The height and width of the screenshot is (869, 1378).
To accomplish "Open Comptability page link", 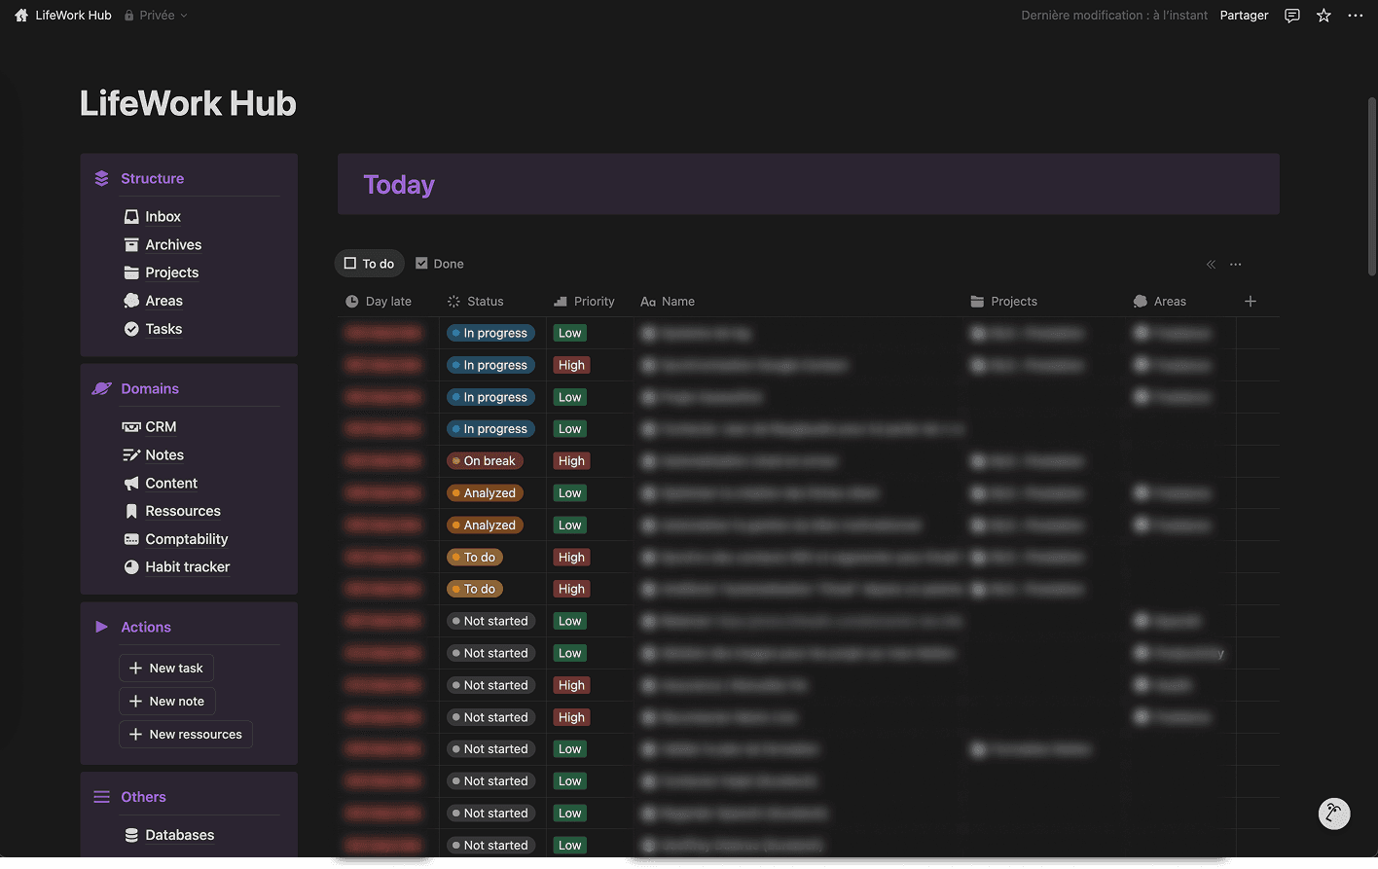I will pyautogui.click(x=187, y=540).
